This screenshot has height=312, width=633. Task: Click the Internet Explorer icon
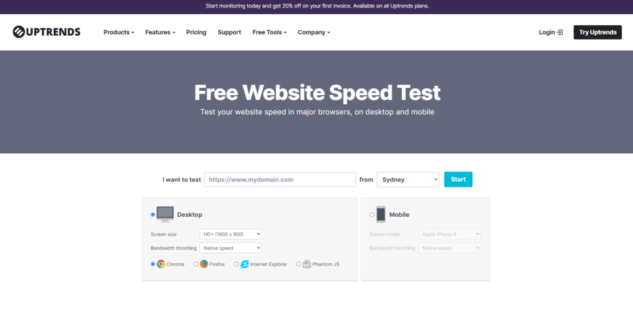coord(244,264)
